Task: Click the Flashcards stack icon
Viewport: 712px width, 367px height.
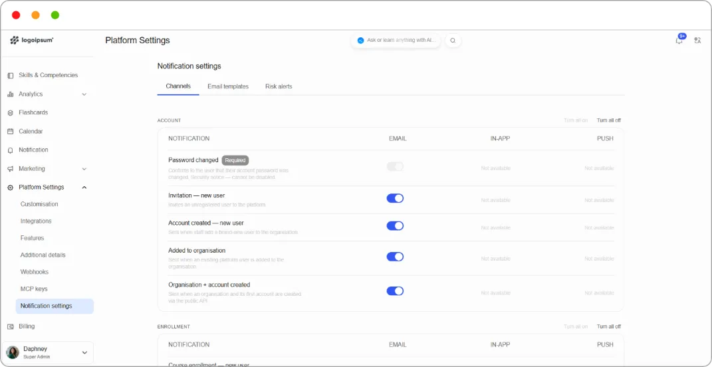Action: pos(11,112)
